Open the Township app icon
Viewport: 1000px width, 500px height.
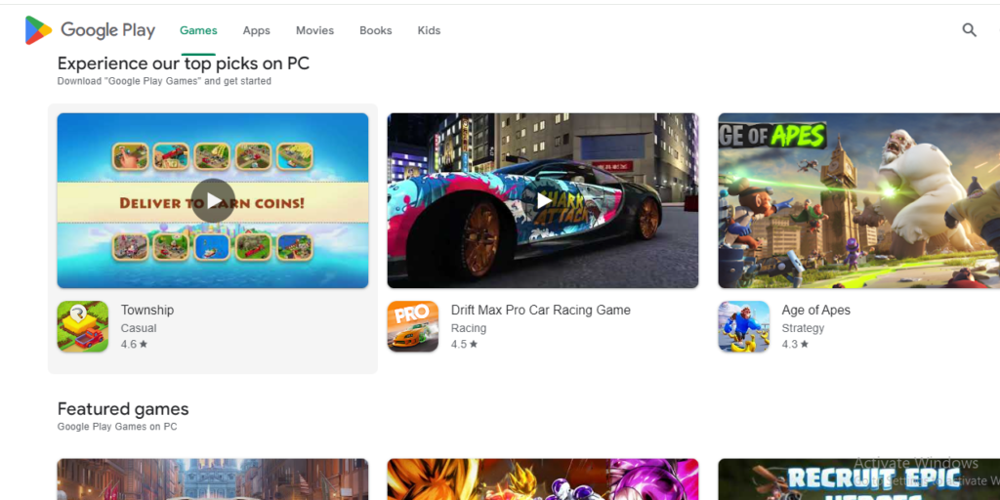(83, 326)
